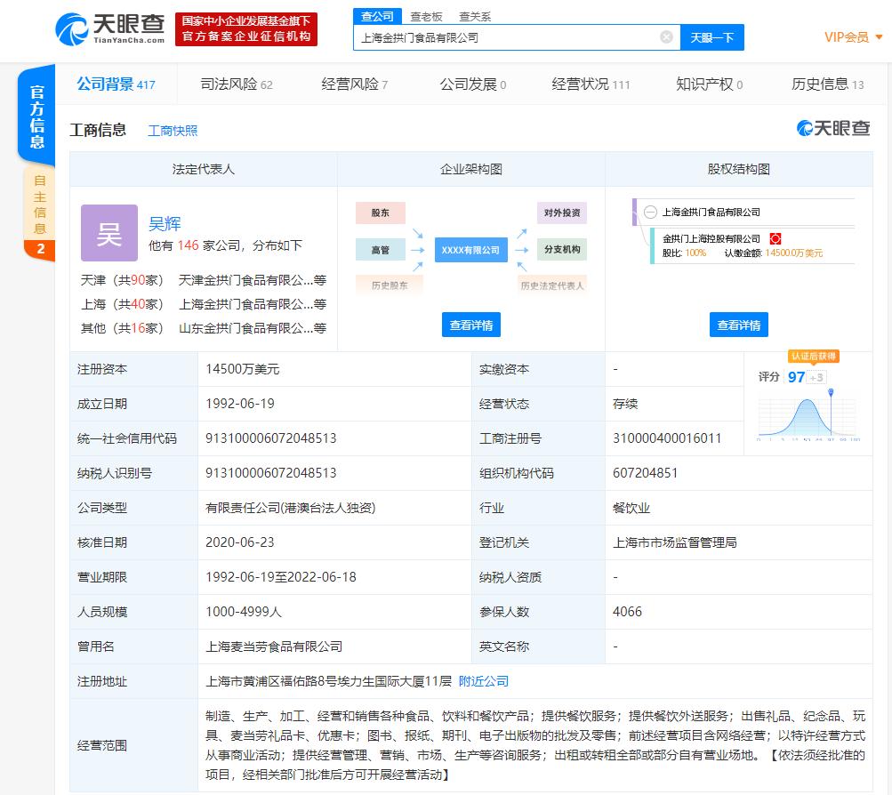Select establishment date 1992-06-19

pyautogui.click(x=240, y=404)
